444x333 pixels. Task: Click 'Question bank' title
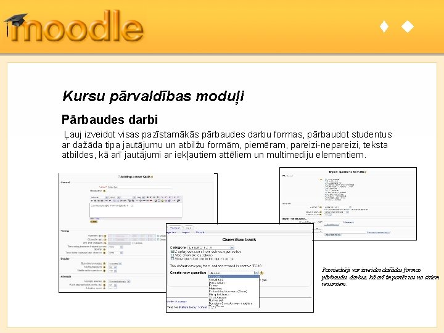239,239
